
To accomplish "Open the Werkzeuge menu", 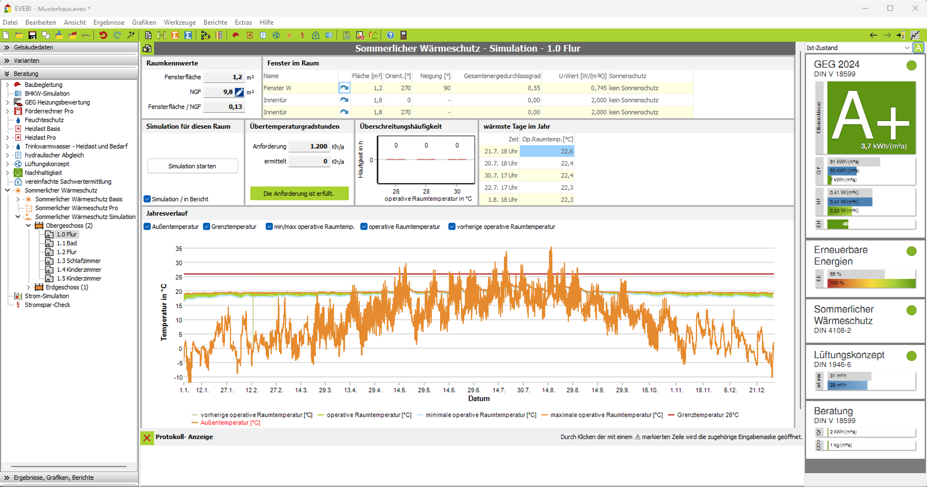I will point(180,23).
